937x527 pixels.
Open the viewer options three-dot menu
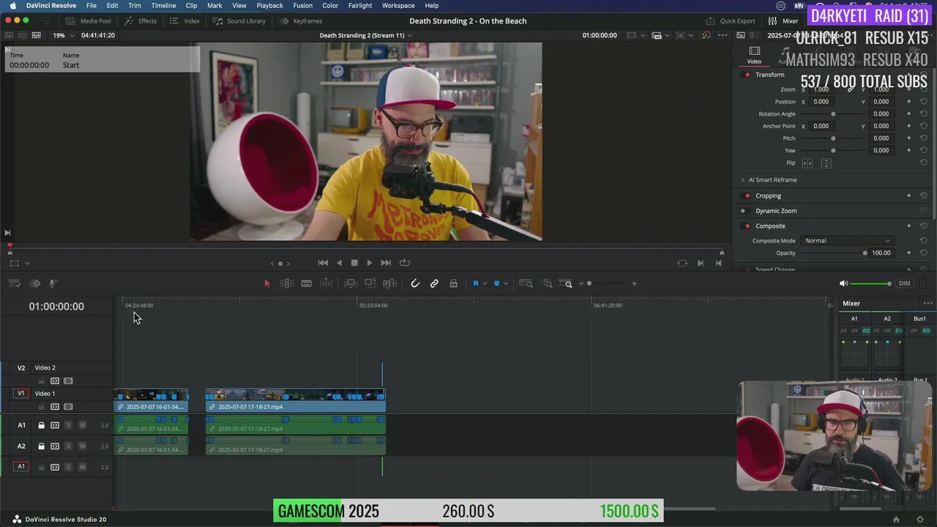click(723, 35)
